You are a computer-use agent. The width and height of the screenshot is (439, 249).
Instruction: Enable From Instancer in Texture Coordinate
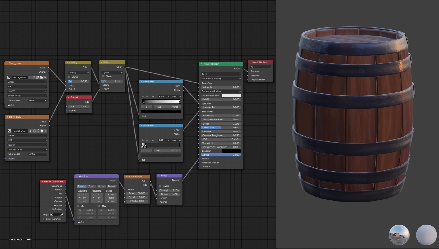point(44,219)
